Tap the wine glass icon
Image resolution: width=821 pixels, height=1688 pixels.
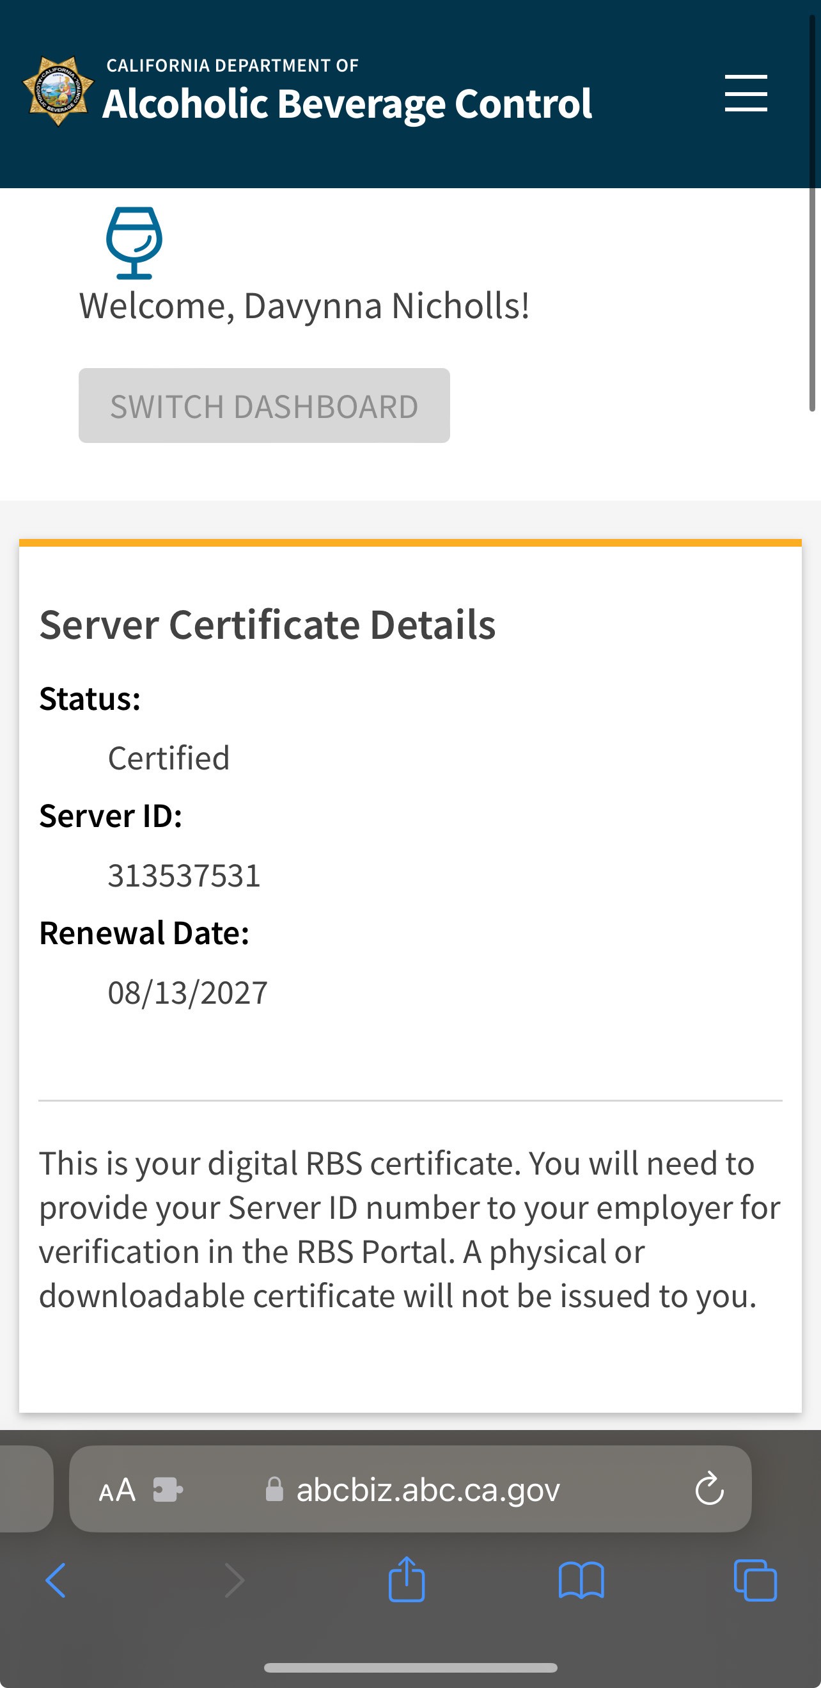click(x=134, y=243)
